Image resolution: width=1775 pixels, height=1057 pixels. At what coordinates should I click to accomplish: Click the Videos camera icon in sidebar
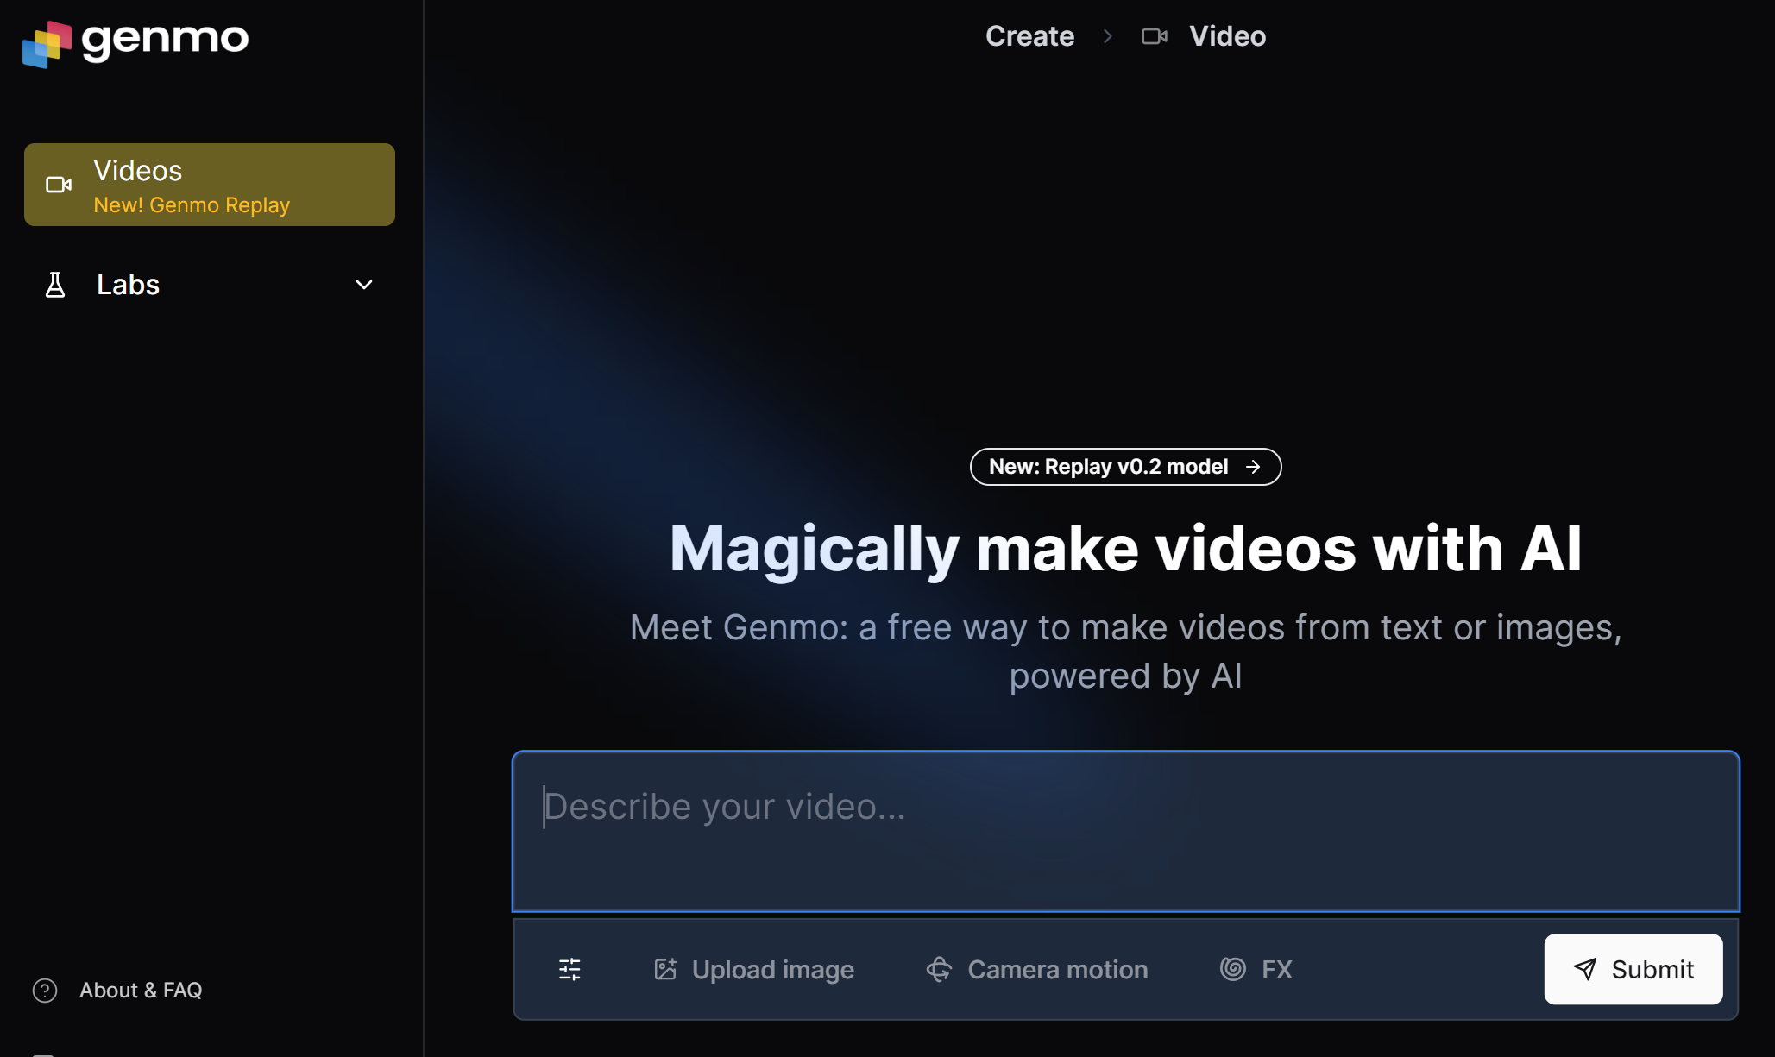tap(58, 185)
